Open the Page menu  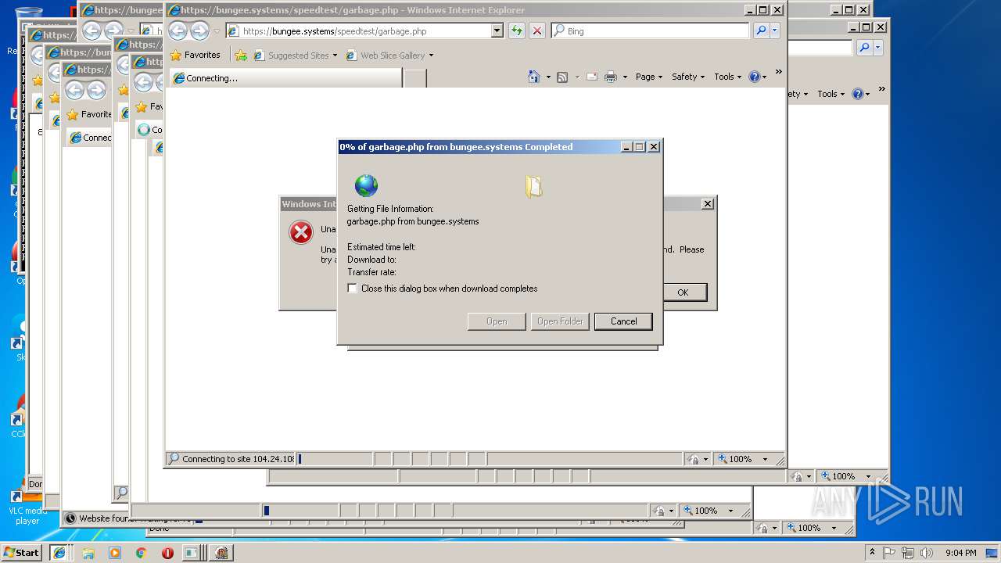[x=648, y=77]
